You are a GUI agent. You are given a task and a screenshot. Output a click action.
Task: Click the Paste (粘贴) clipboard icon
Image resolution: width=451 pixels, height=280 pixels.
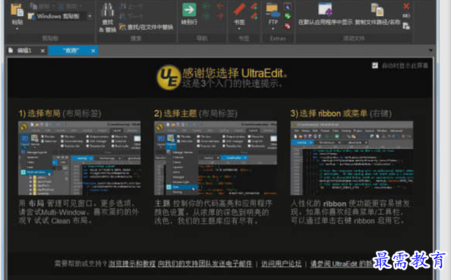[17, 9]
